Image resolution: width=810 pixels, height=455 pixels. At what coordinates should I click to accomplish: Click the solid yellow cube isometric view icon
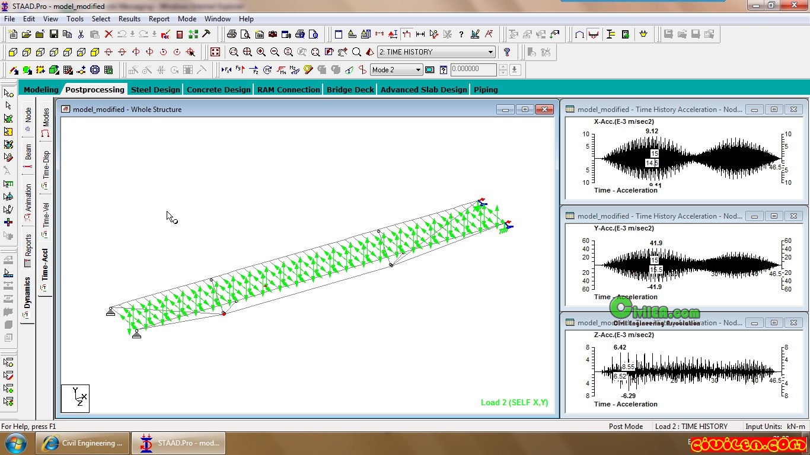[x=95, y=52]
